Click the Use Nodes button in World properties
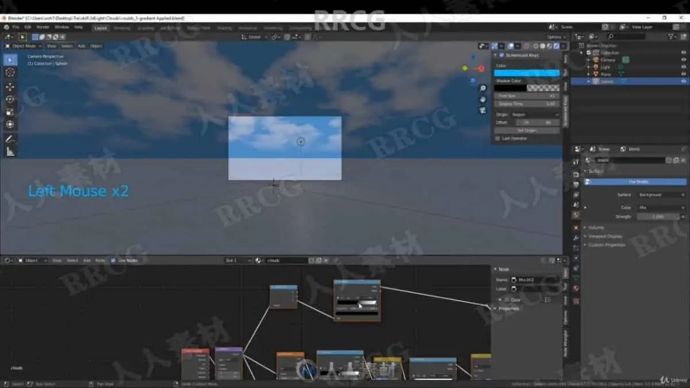Viewport: 690px width, 388px height. point(635,182)
